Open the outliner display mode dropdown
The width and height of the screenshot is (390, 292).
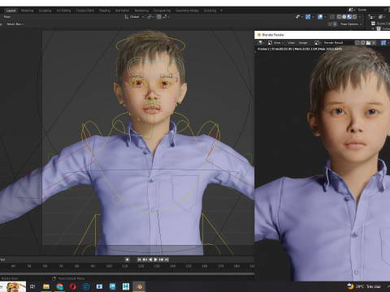(382, 17)
